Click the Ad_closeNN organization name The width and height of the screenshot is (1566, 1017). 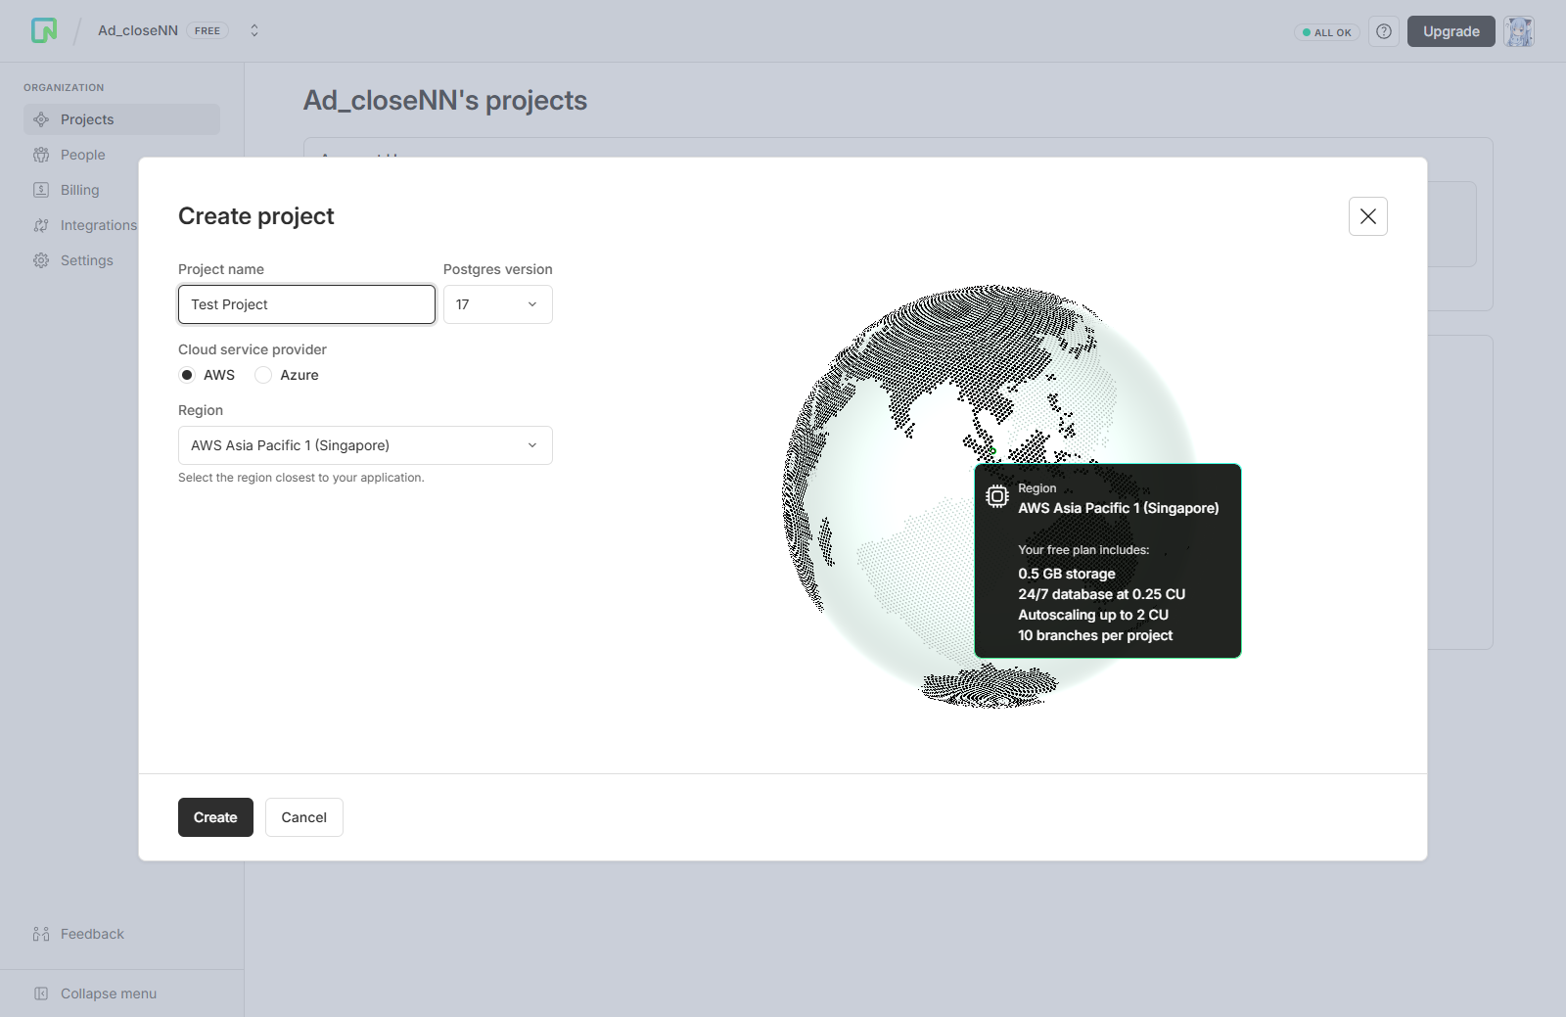point(138,30)
